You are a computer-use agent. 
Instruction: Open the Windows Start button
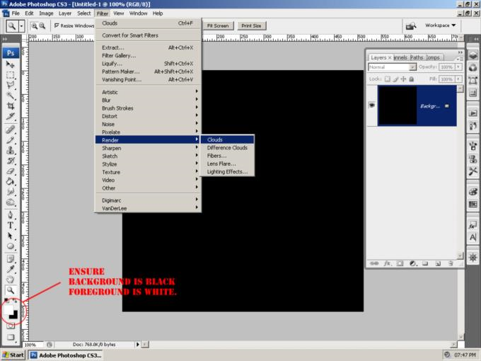13,355
